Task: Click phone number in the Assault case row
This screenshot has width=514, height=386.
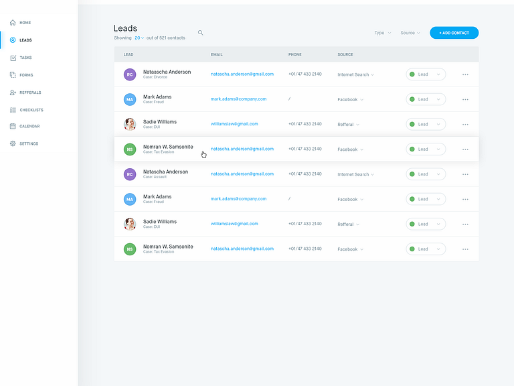Action: click(x=305, y=174)
